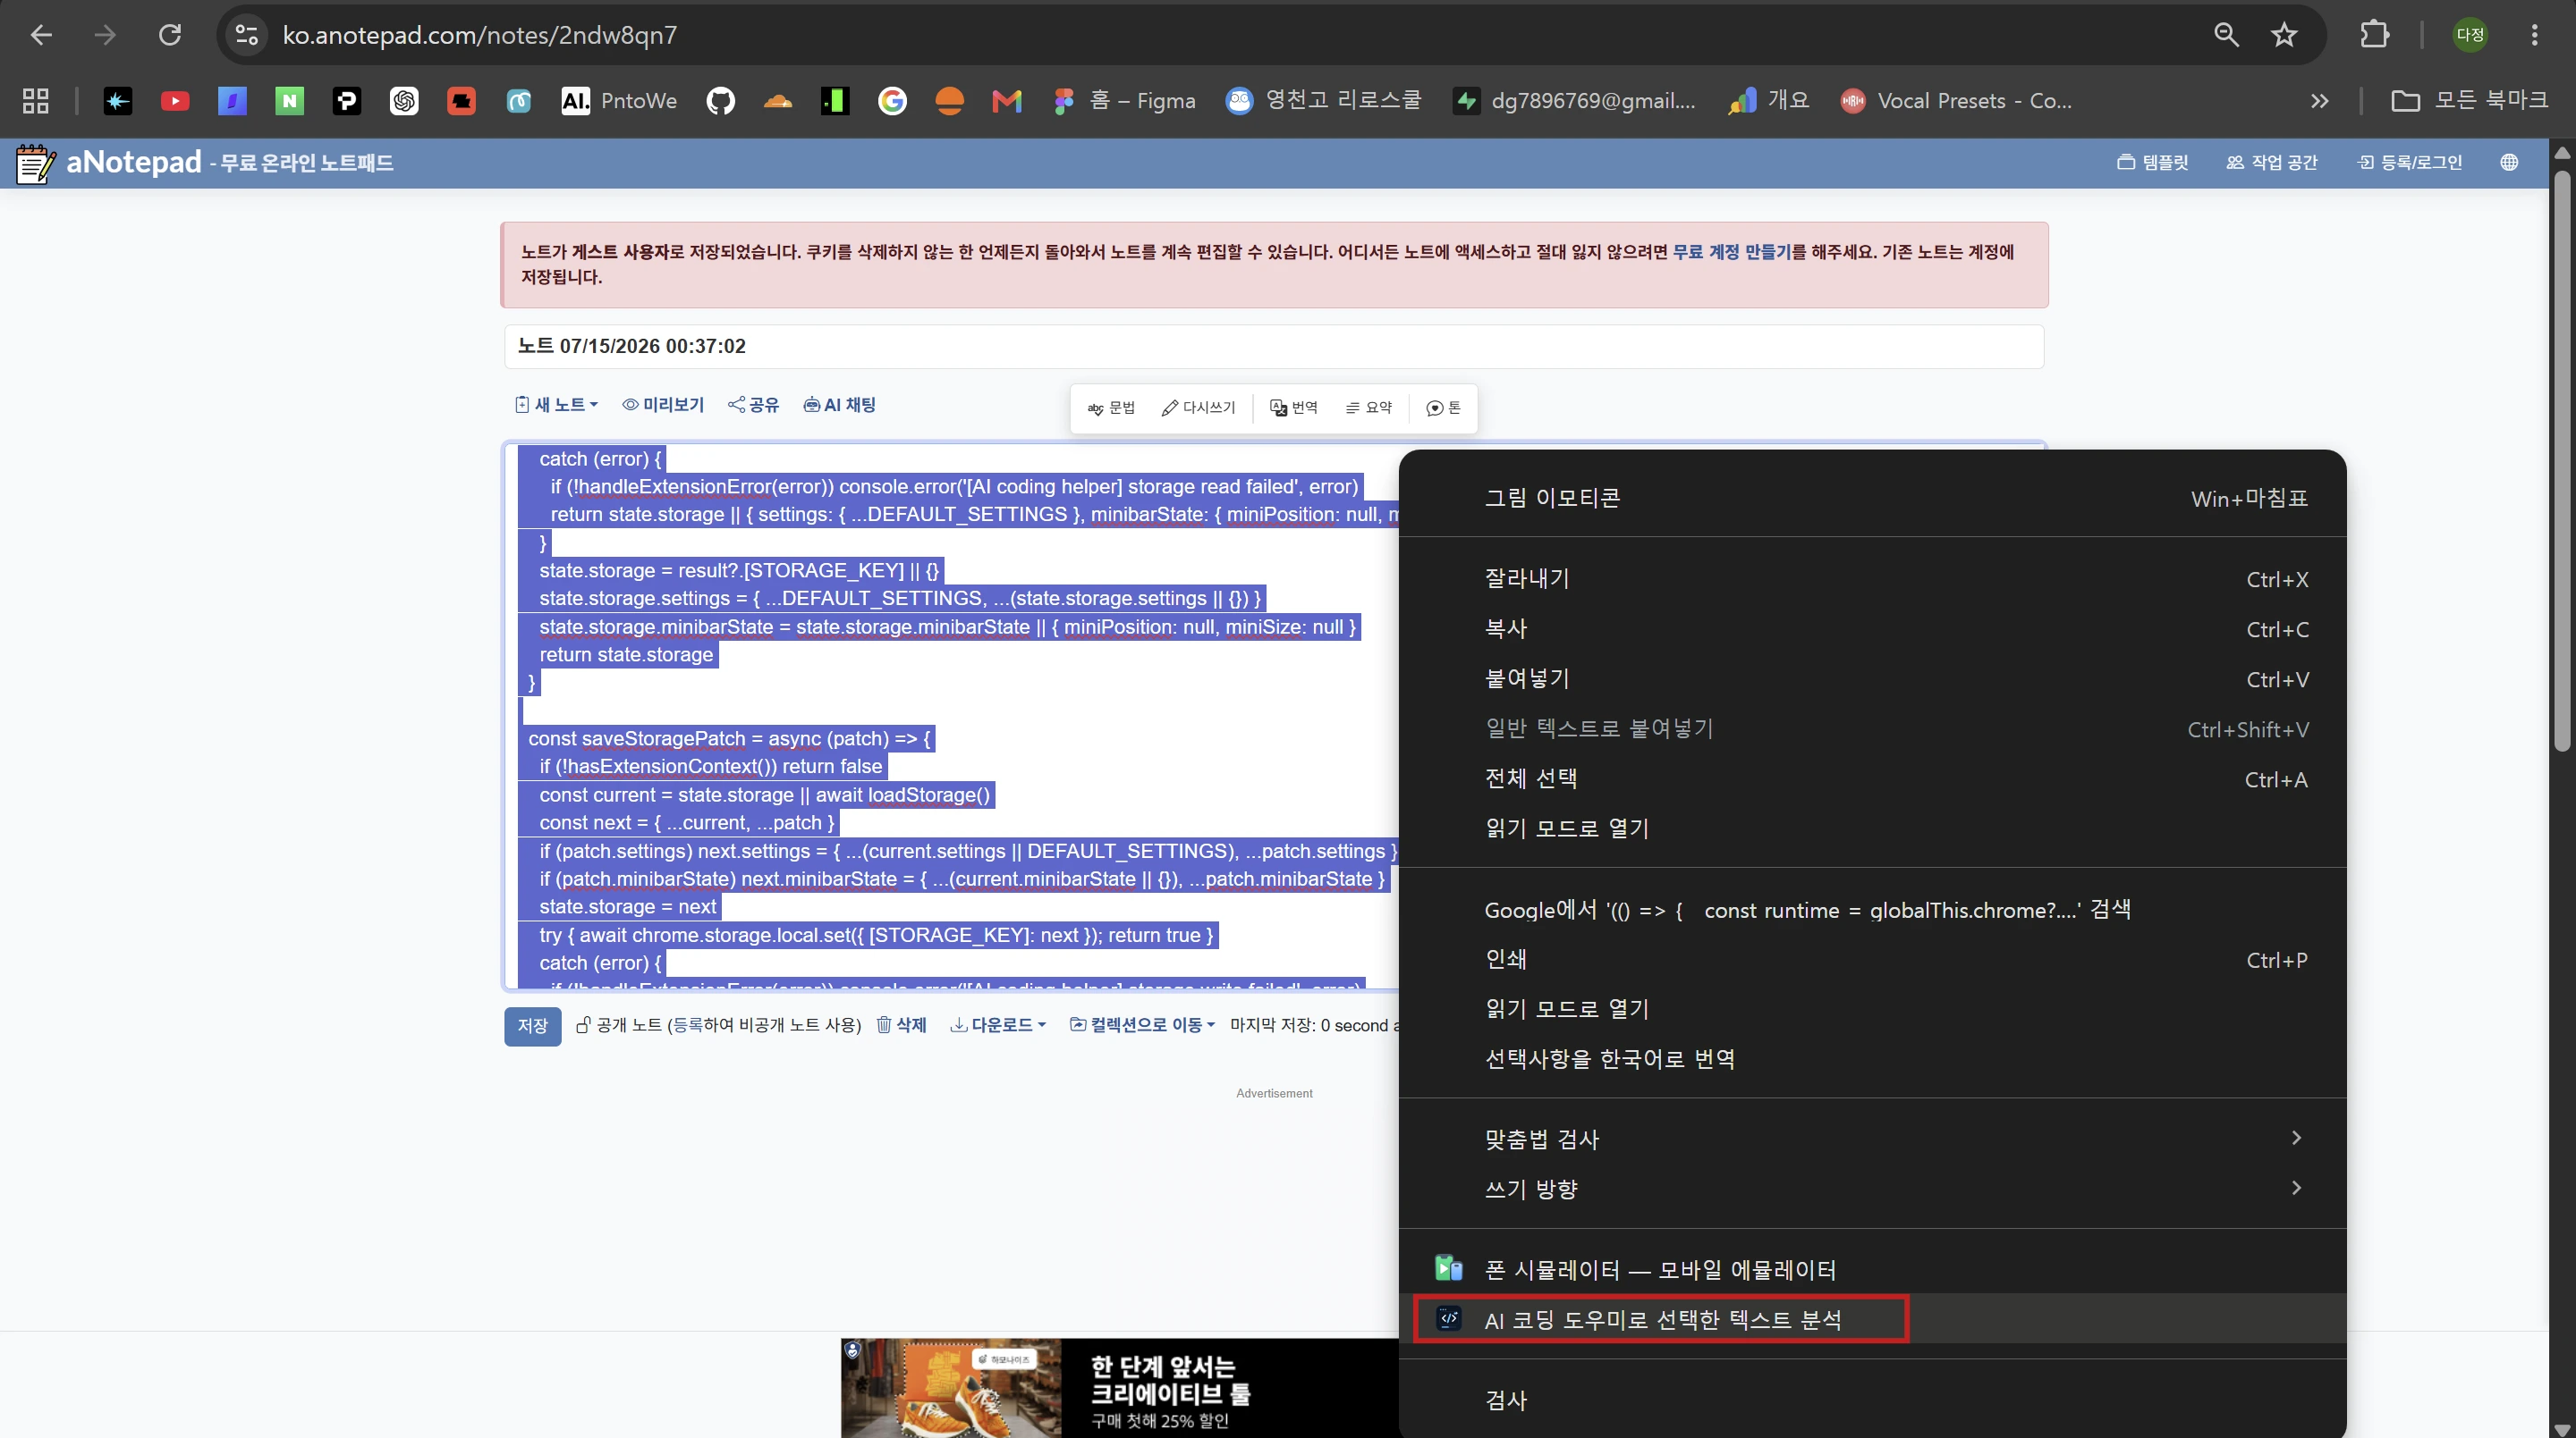Screen dimensions: 2576x1438
Task: Click 미리보기 preview button
Action: click(663, 405)
